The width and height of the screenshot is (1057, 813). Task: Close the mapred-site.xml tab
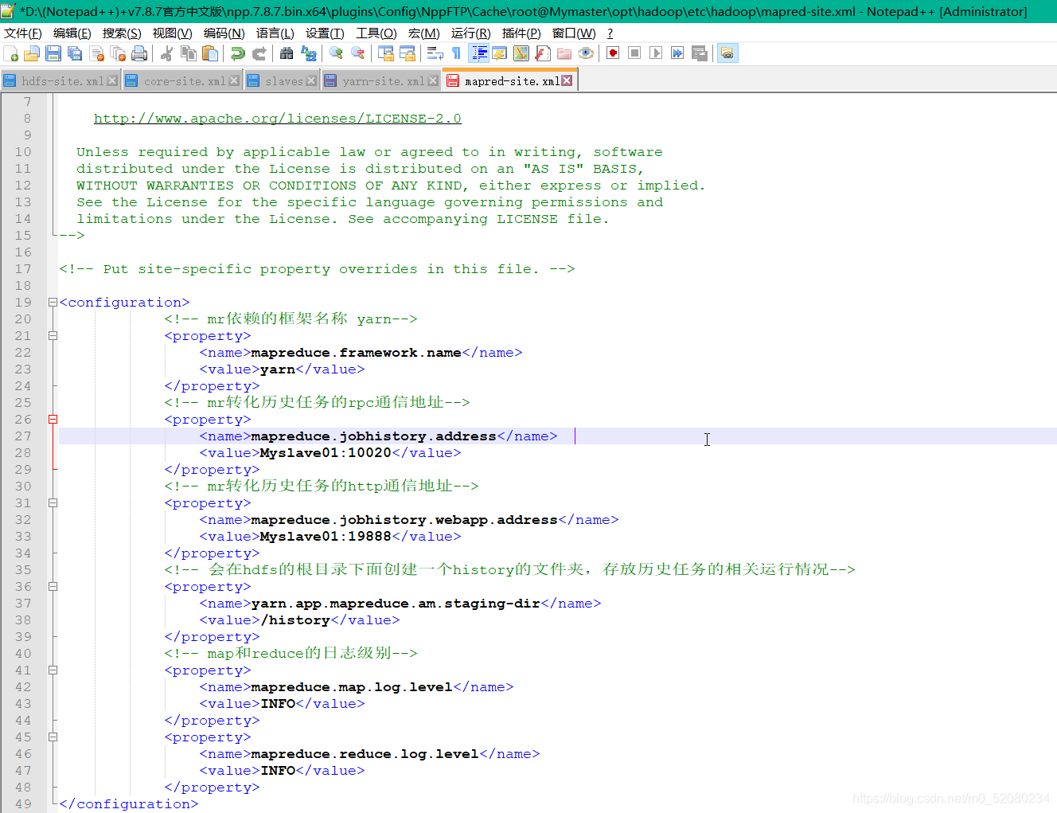pyautogui.click(x=567, y=80)
